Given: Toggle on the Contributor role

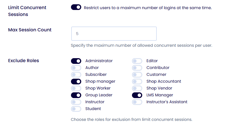Looking at the screenshot, I should click(137, 68).
